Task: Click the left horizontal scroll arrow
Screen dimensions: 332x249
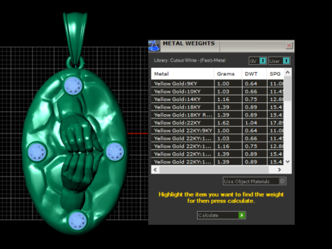Action: [x=155, y=169]
